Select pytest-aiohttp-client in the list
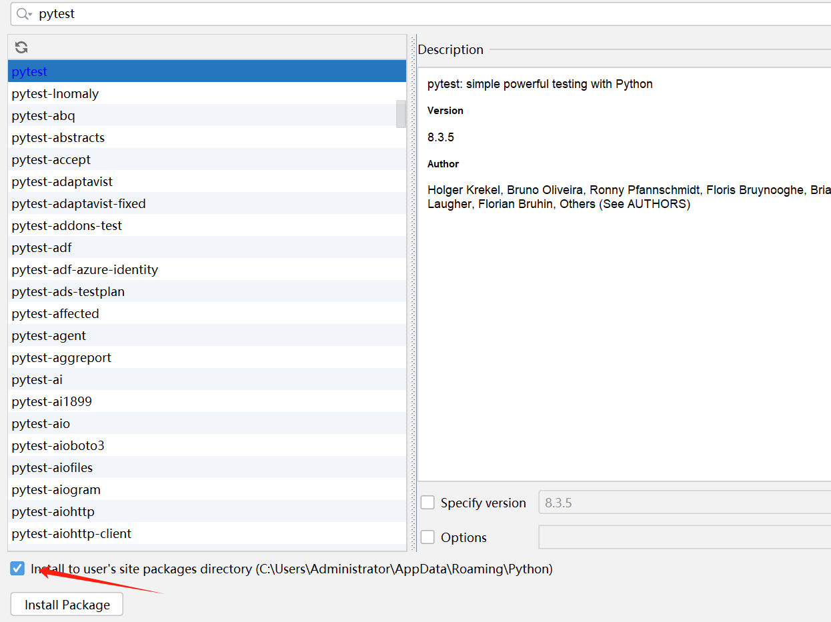This screenshot has width=831, height=622. coord(207,533)
